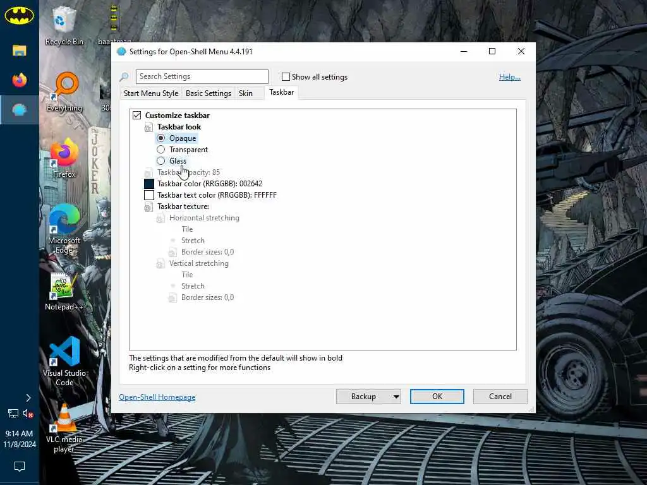Screen dimensions: 647x485
Task: Toggle the Customize taskbar checkbox
Action: (136, 116)
